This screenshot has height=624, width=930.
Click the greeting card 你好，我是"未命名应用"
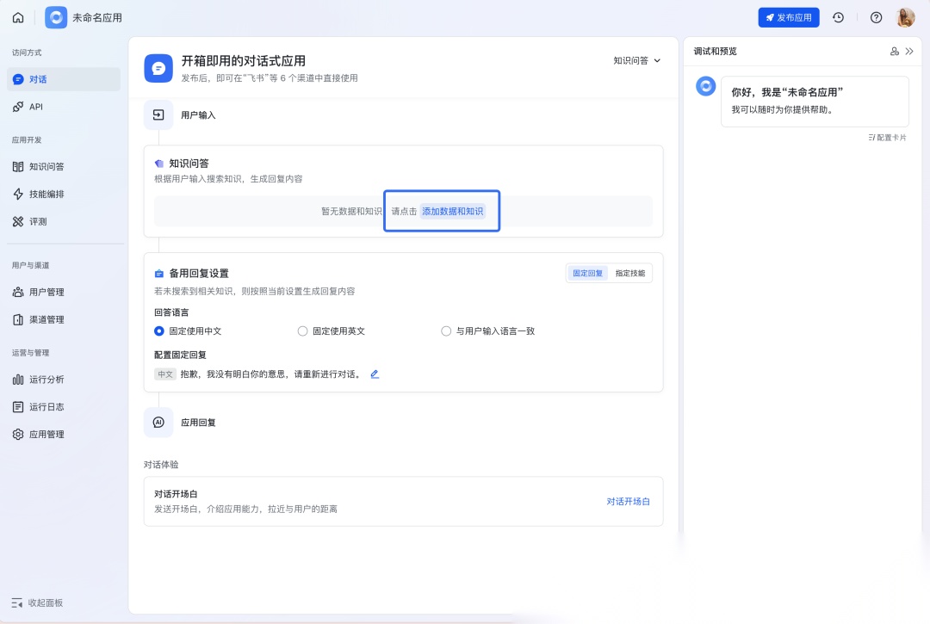point(815,102)
